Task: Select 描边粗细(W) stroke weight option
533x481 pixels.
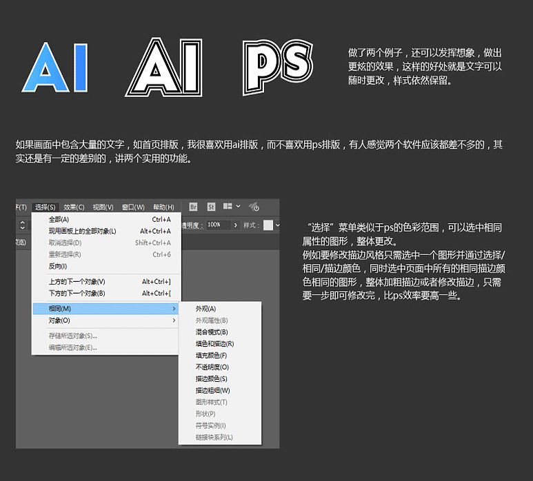Action: [x=212, y=391]
